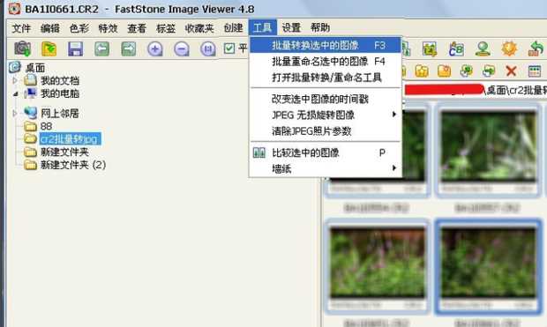The image size is (547, 327).
Task: Choose 比较选中的图像 entry
Action: pos(326,152)
